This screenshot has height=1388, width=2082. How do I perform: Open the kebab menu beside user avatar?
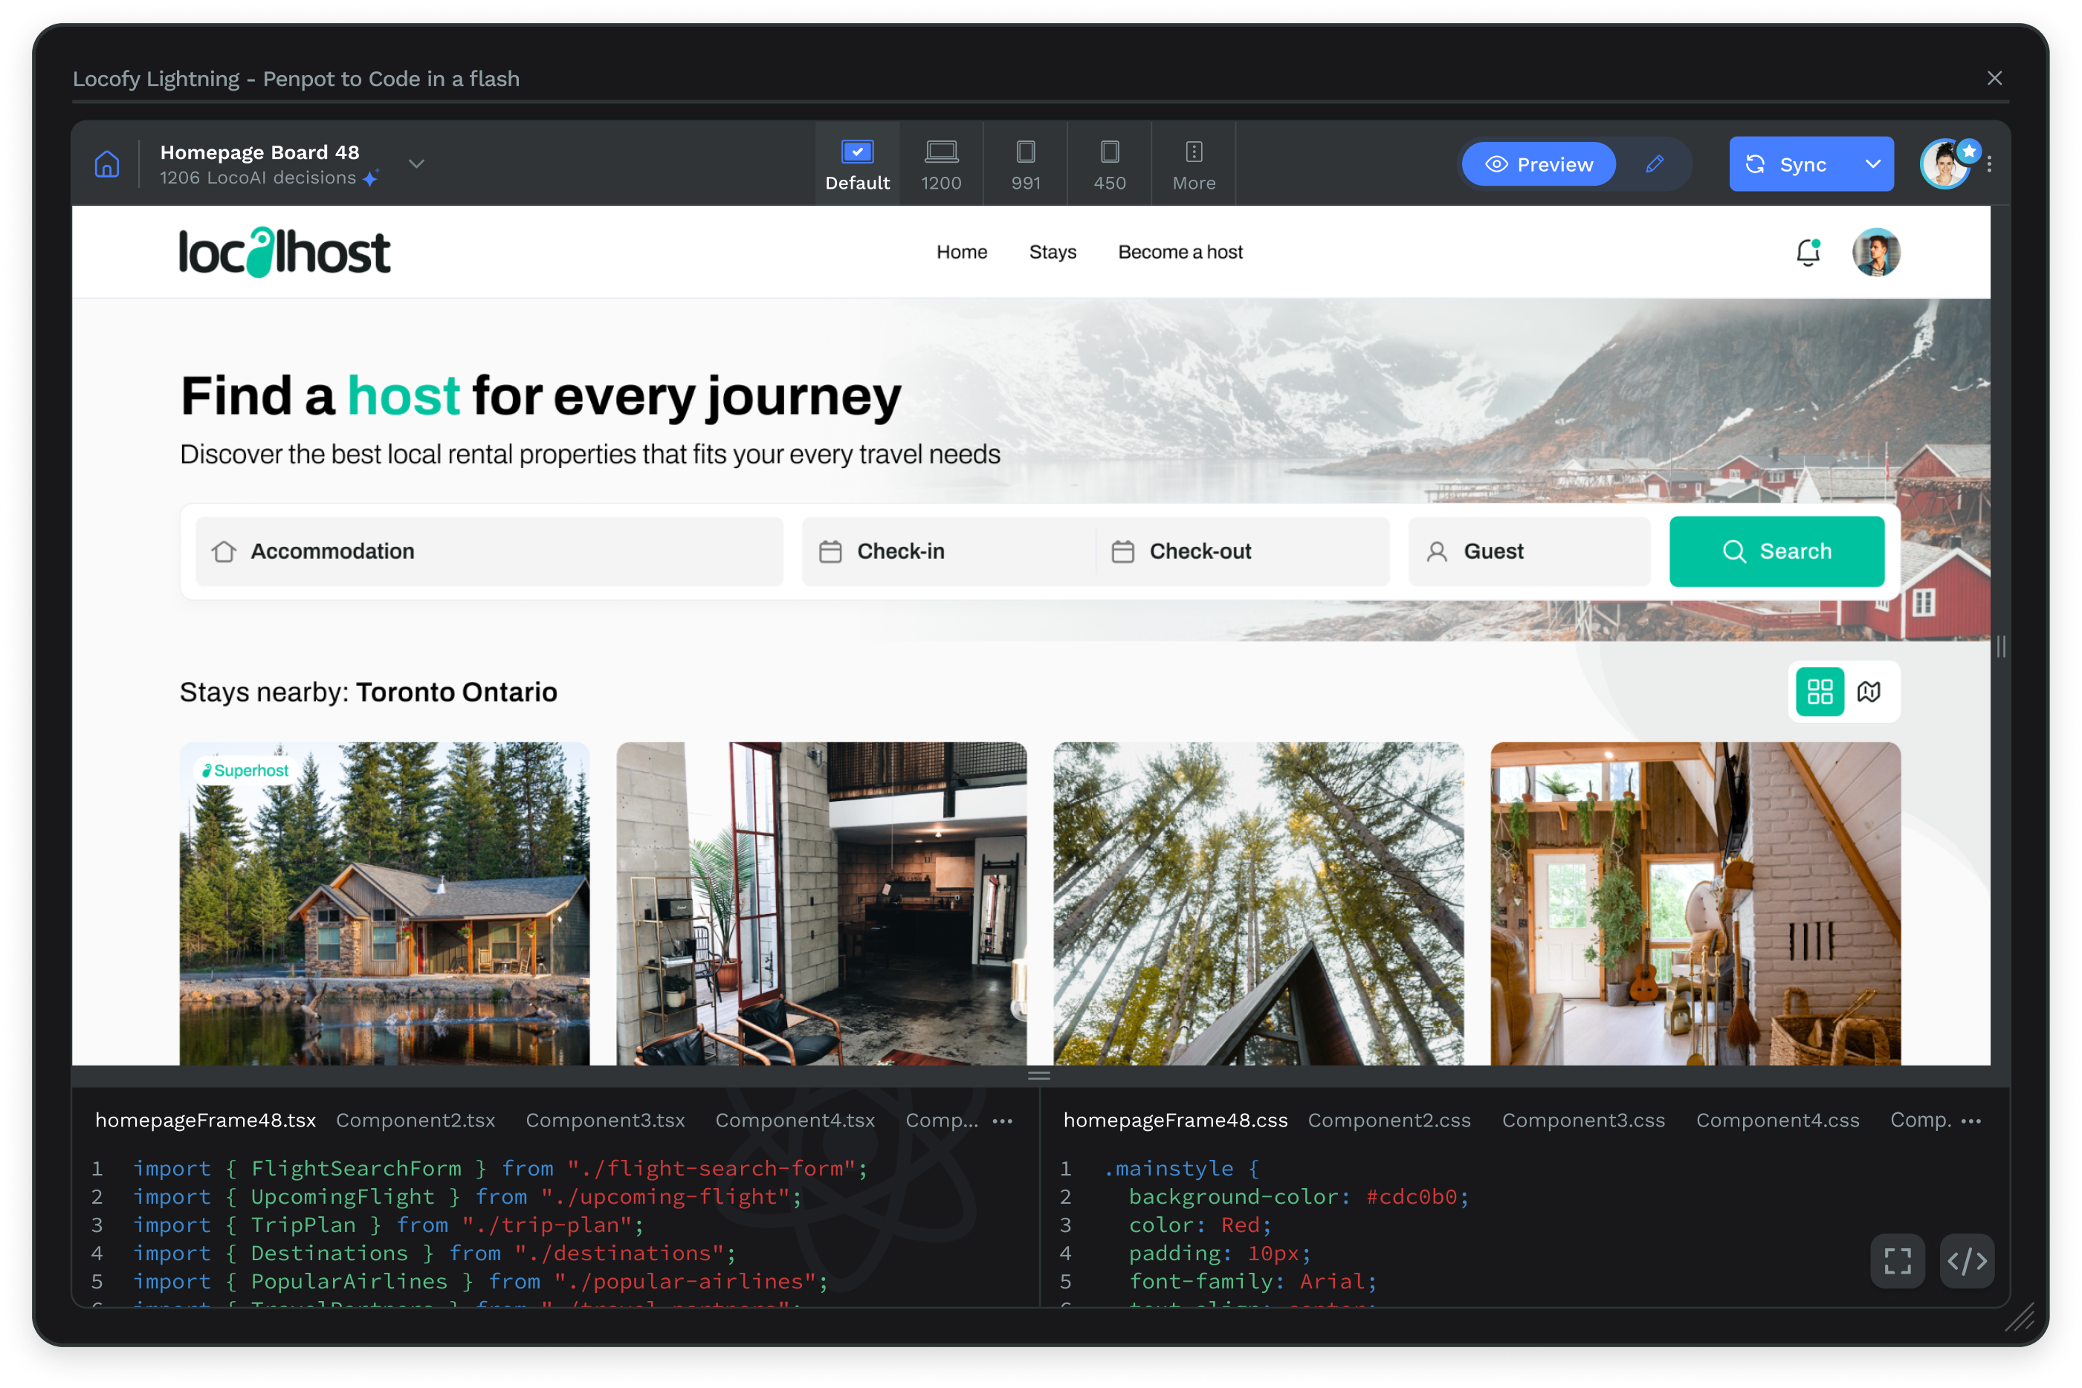[x=1989, y=165]
